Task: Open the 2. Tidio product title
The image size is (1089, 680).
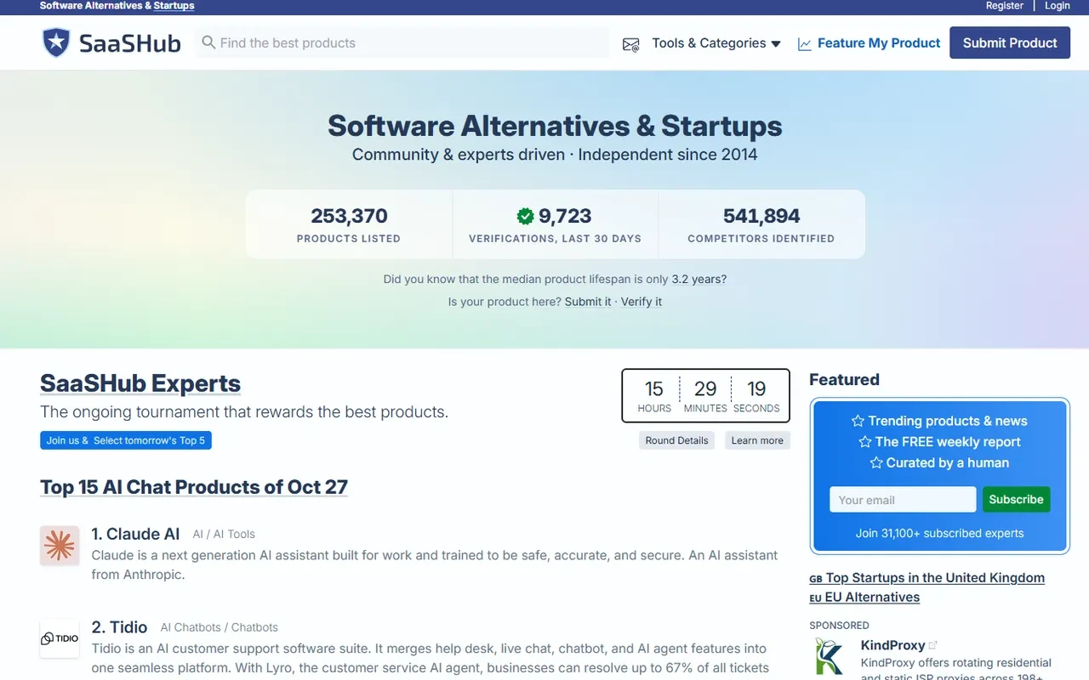Action: coord(119,627)
